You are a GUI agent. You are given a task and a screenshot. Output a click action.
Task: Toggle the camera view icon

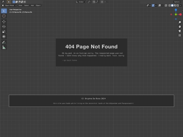[180, 31]
